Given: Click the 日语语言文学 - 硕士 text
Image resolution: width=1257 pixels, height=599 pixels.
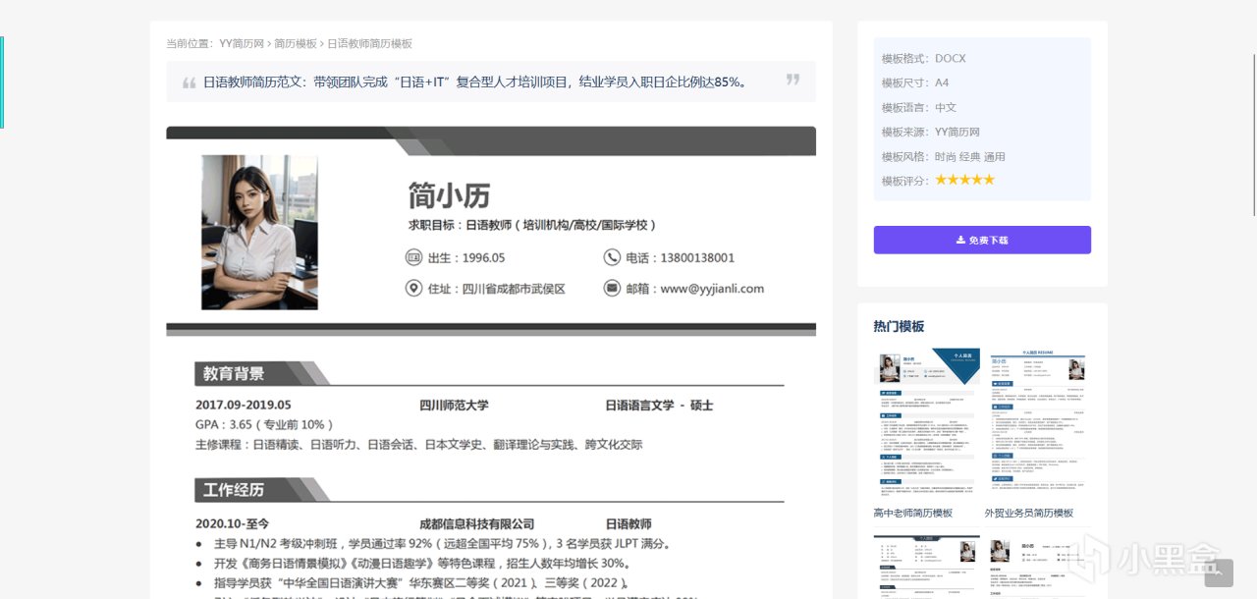Looking at the screenshot, I should click(659, 405).
